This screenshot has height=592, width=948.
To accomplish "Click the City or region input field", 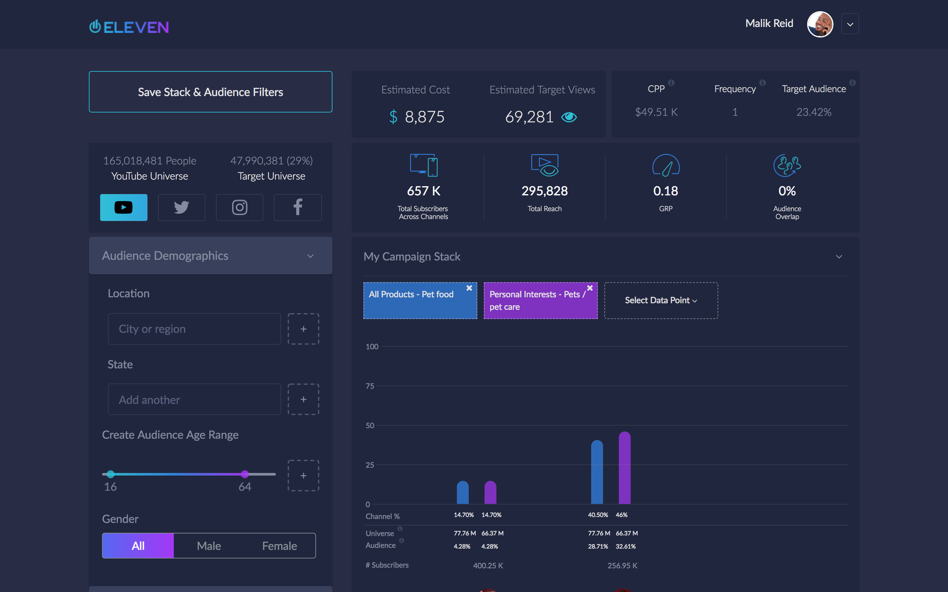I will tap(194, 329).
